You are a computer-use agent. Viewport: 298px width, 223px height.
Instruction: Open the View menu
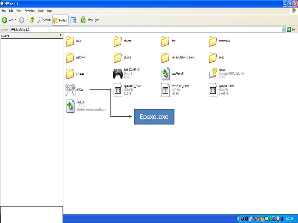[x=19, y=11]
